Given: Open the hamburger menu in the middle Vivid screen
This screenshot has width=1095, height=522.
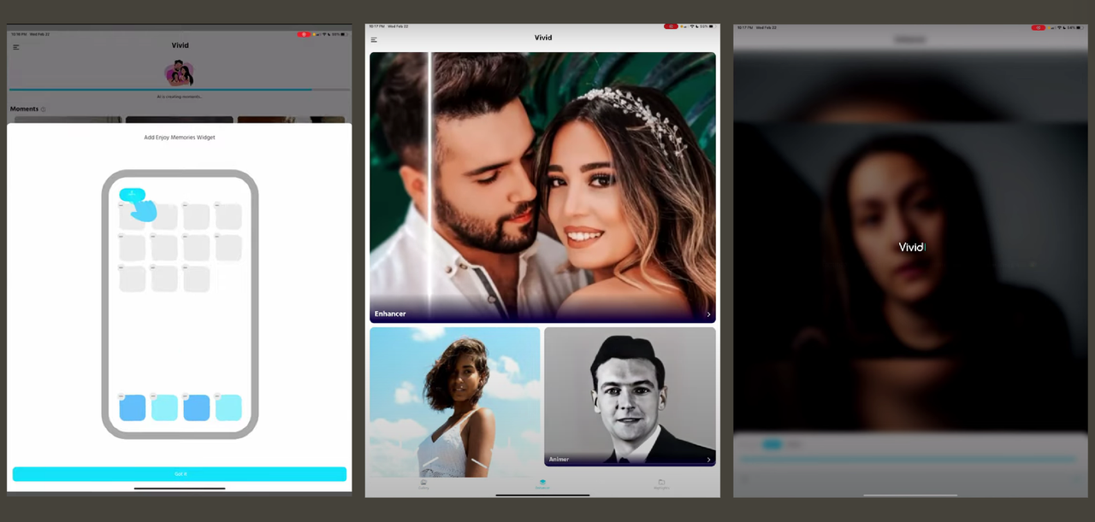Looking at the screenshot, I should point(374,40).
